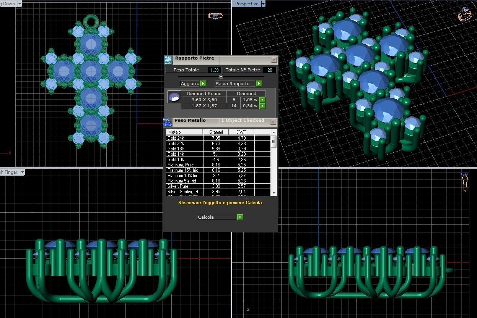The width and height of the screenshot is (477, 318).
Task: Click the ring-on-finger icon in bottom-right viewport
Action: (x=465, y=182)
